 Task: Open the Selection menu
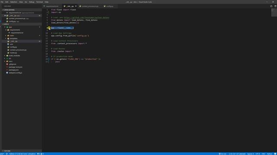click(x=13, y=2)
